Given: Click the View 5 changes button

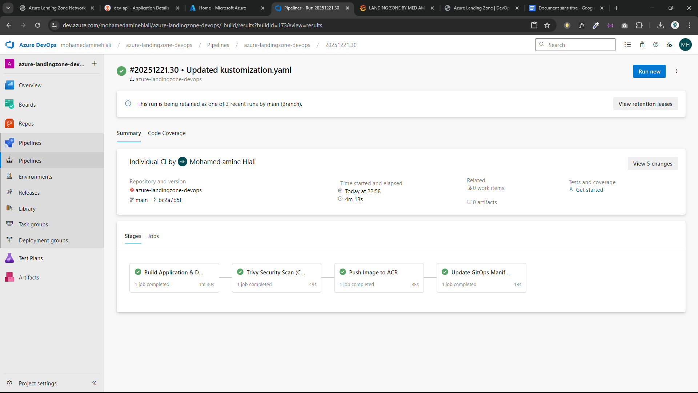Looking at the screenshot, I should click(653, 163).
